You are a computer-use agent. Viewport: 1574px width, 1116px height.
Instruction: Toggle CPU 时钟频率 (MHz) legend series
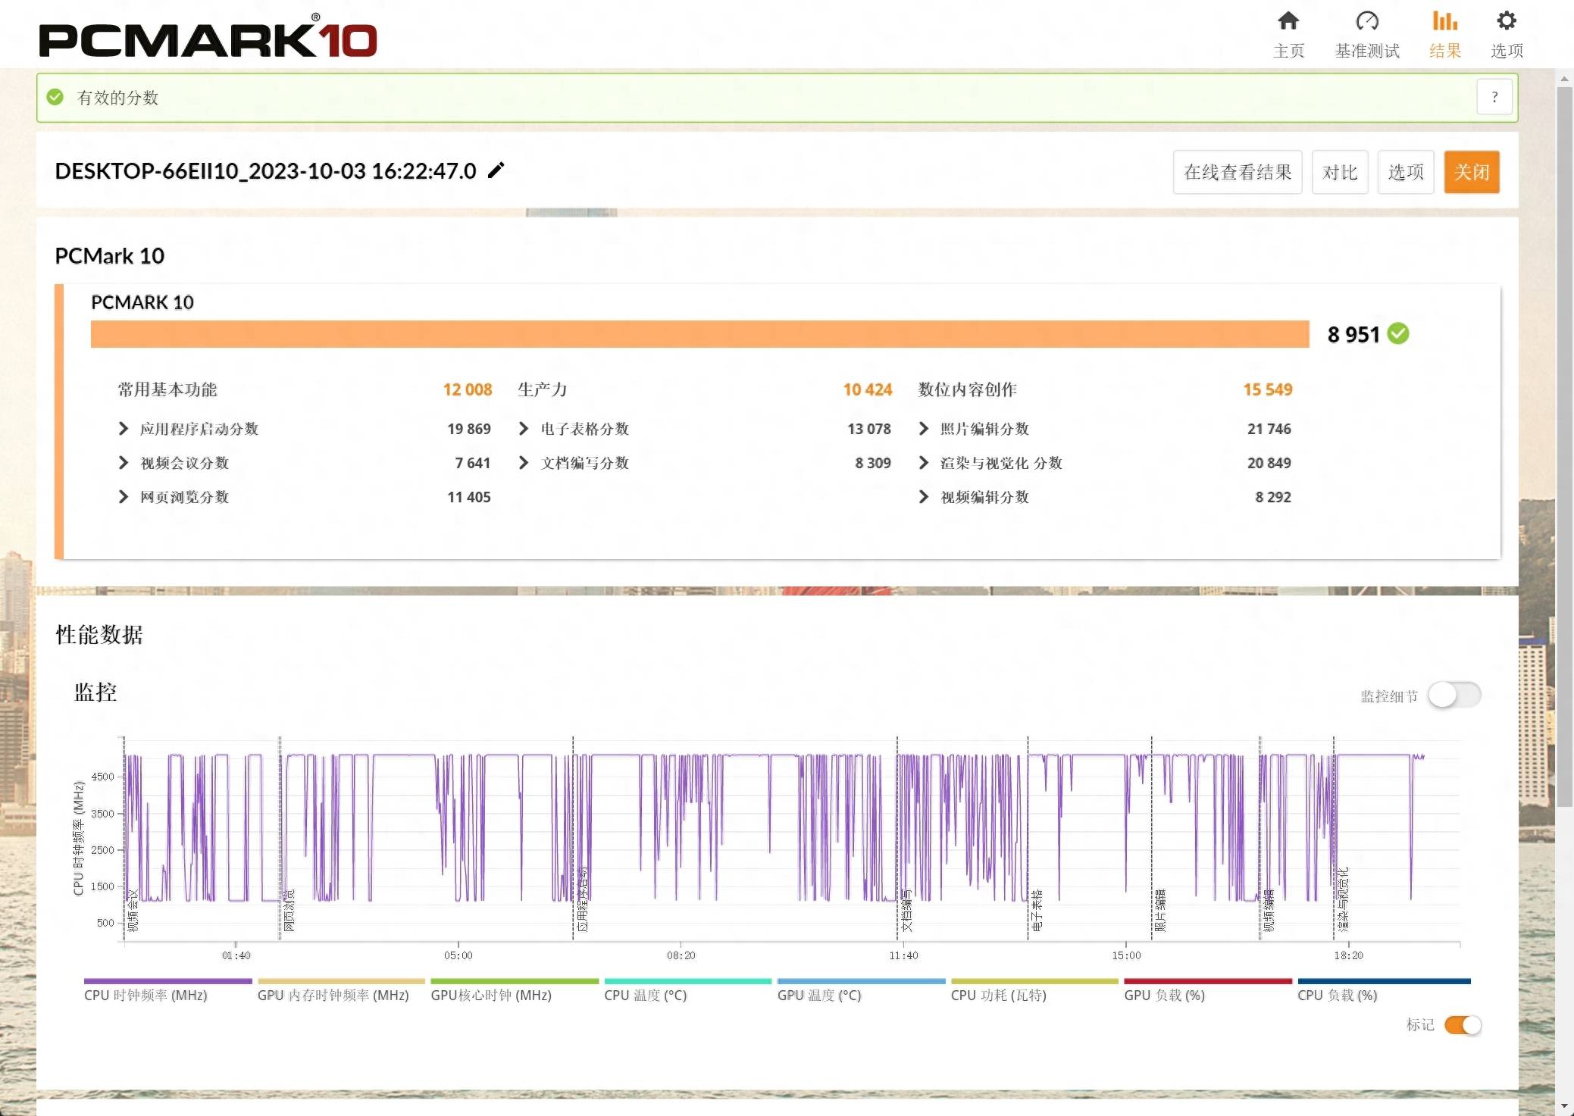click(x=146, y=995)
